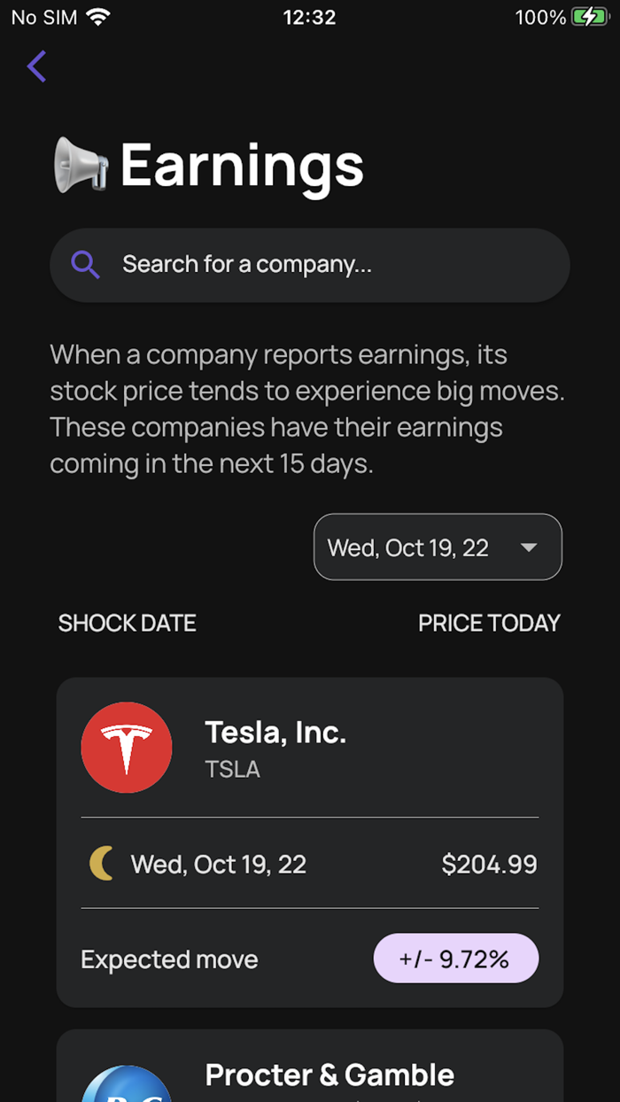Tap the red Tesla logo
Image resolution: width=620 pixels, height=1102 pixels.
pyautogui.click(x=127, y=748)
